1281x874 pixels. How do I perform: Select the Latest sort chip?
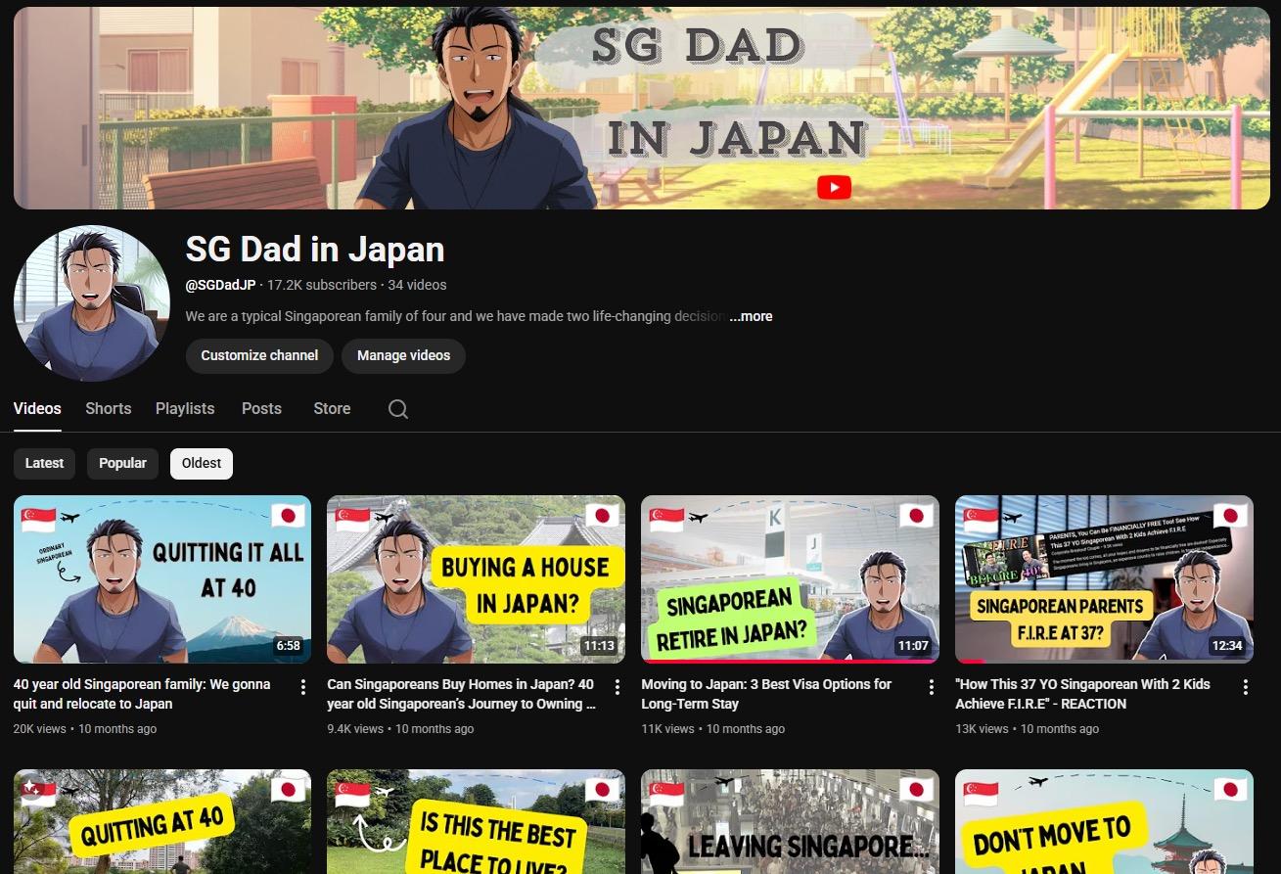[x=44, y=463]
